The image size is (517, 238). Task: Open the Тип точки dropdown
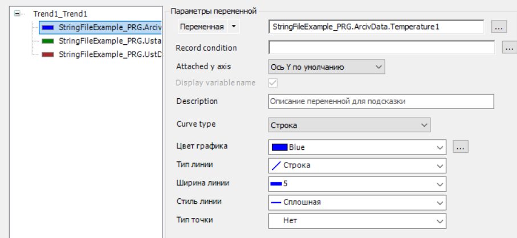pos(357,220)
